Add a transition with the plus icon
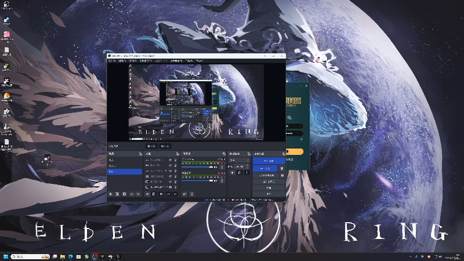Viewport: 464px width, 261px height. point(233,172)
